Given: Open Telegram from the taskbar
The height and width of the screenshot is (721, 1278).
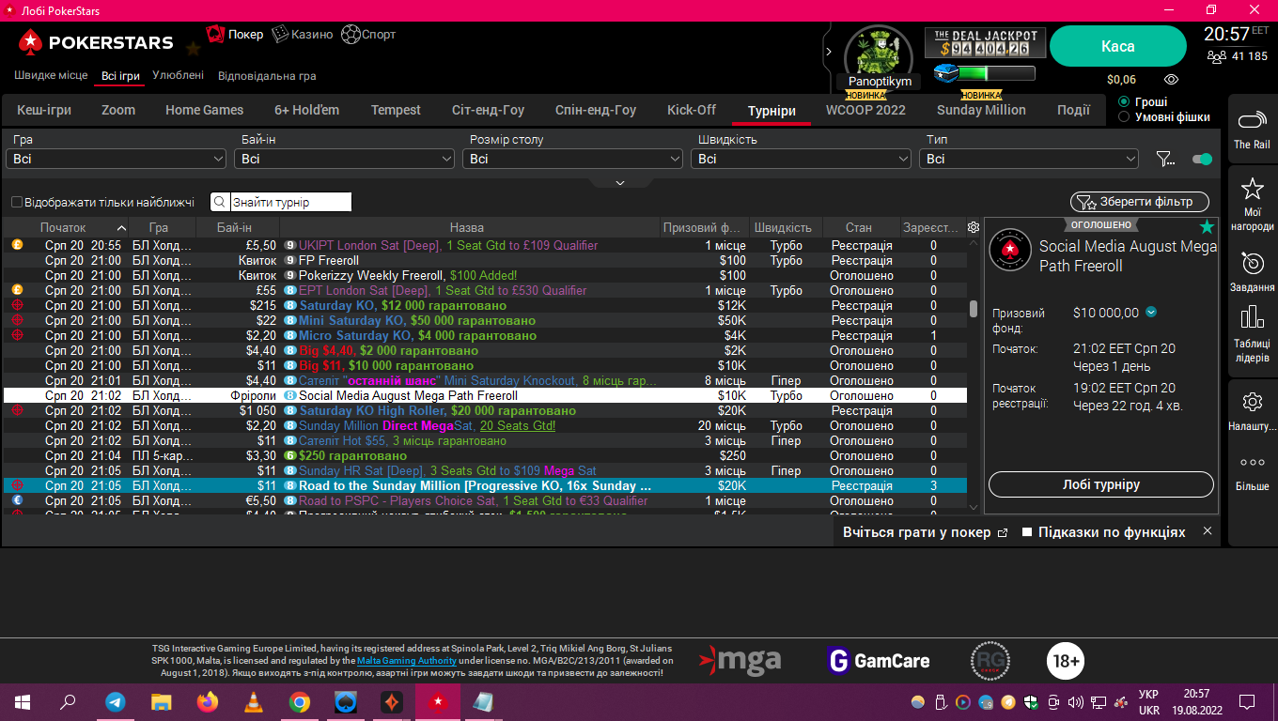Looking at the screenshot, I should (116, 701).
